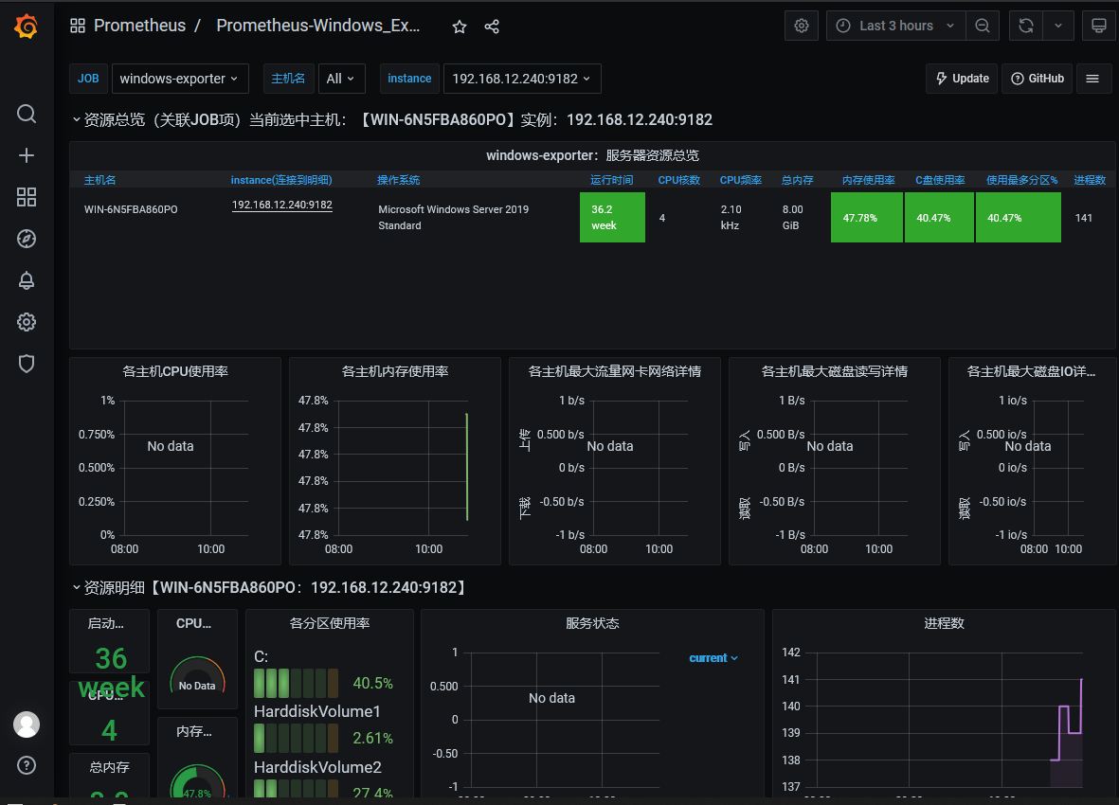Open the Last 3 hours time picker
The width and height of the screenshot is (1119, 805).
tap(896, 26)
